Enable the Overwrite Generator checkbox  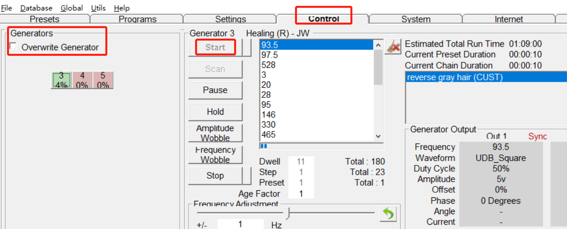14,46
